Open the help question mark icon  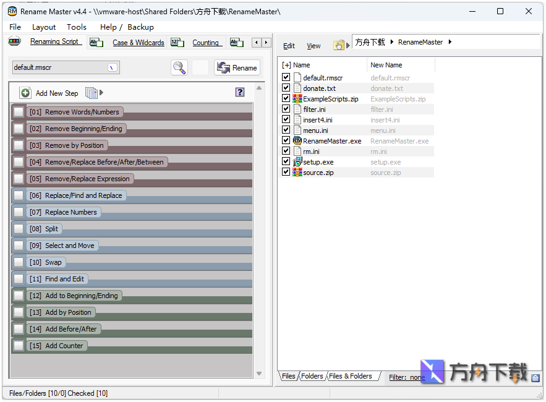click(x=240, y=92)
